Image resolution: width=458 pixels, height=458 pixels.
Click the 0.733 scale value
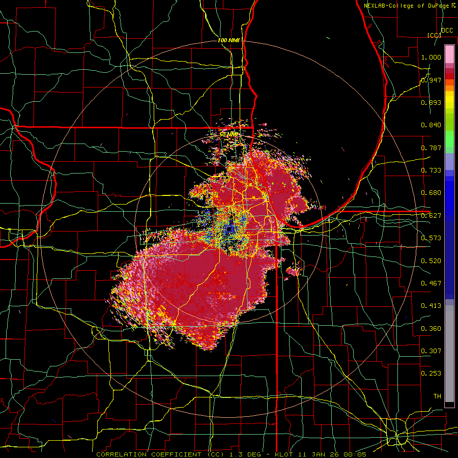pos(431,170)
